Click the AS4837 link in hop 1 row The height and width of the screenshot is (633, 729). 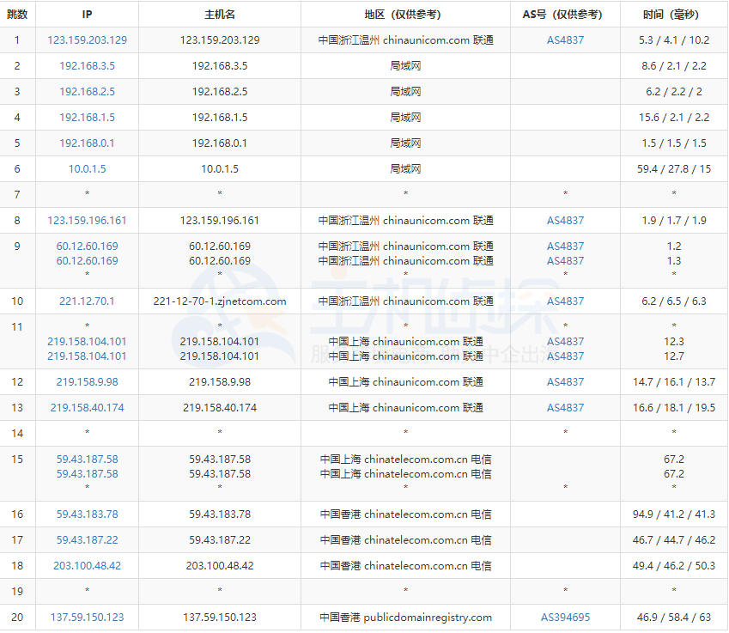565,40
